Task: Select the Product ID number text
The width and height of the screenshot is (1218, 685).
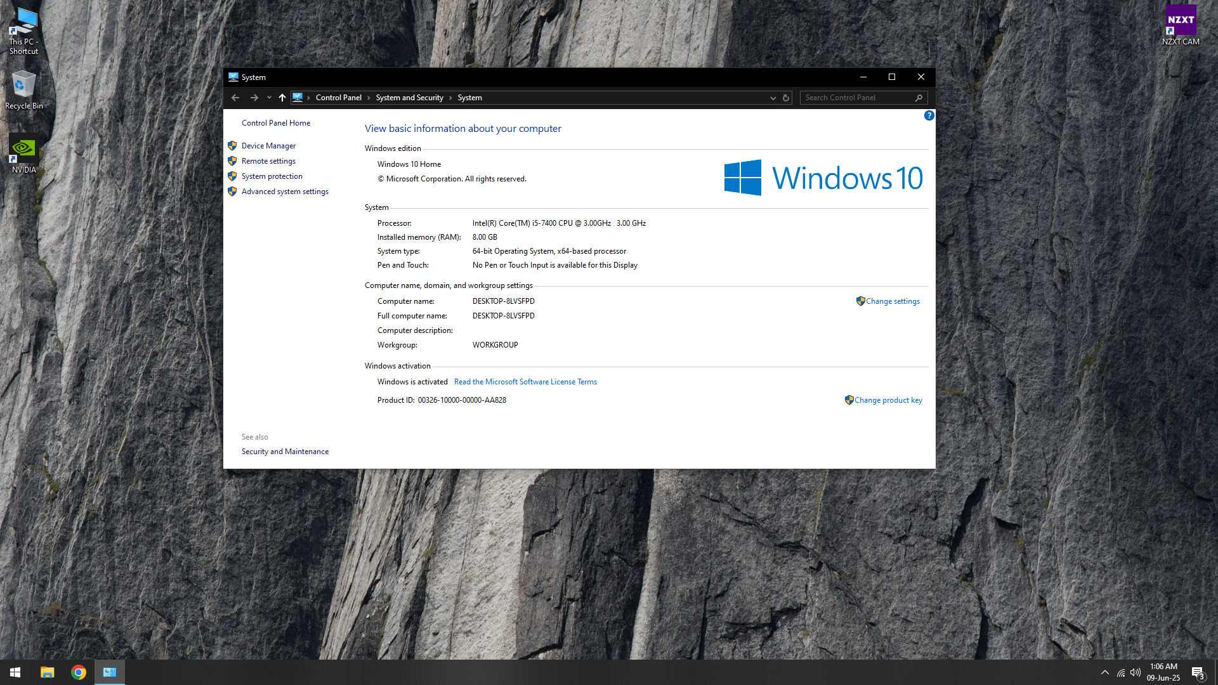Action: click(x=462, y=400)
